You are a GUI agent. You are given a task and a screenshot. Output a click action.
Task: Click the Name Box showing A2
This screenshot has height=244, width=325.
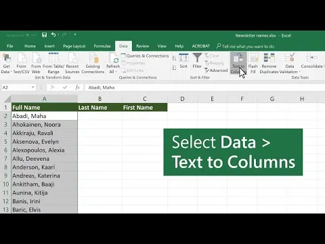[16, 87]
